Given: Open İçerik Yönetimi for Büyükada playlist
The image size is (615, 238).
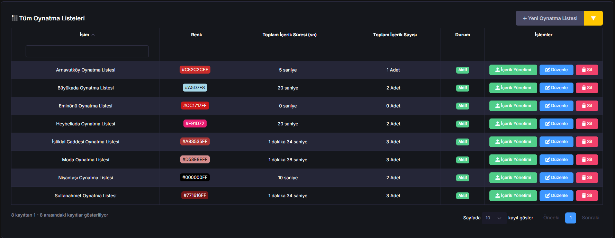Looking at the screenshot, I should point(513,88).
